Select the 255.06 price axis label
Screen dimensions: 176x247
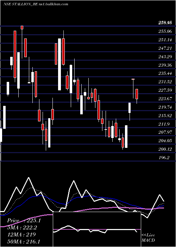[165, 31]
